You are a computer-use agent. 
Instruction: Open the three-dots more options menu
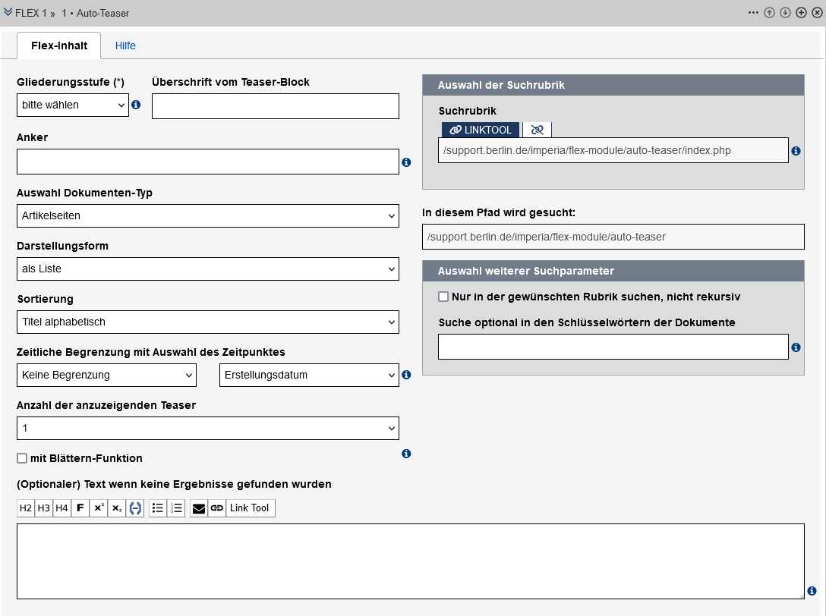(x=753, y=13)
